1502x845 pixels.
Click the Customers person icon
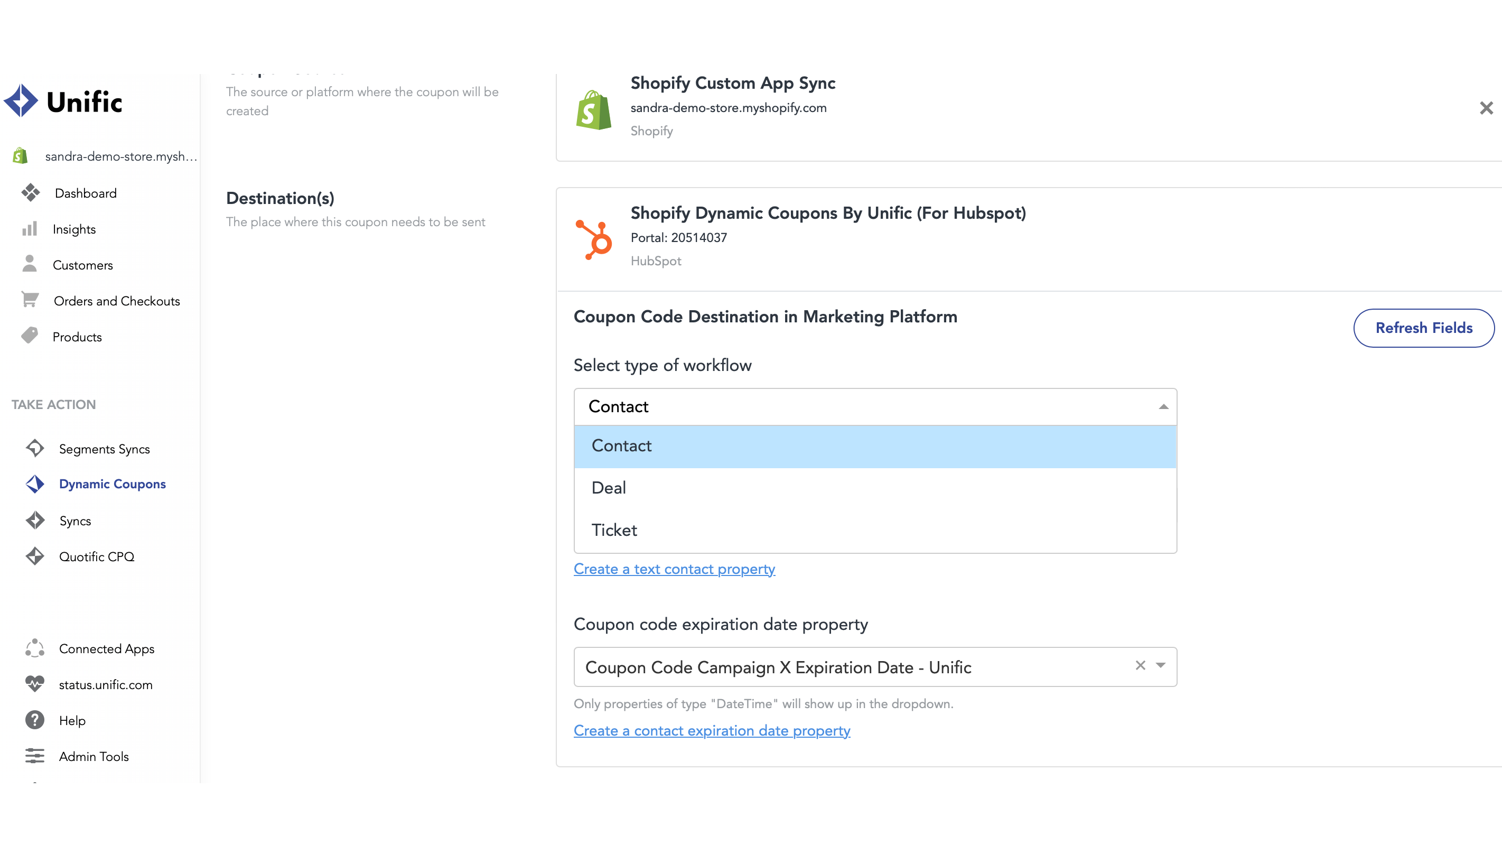(x=30, y=264)
